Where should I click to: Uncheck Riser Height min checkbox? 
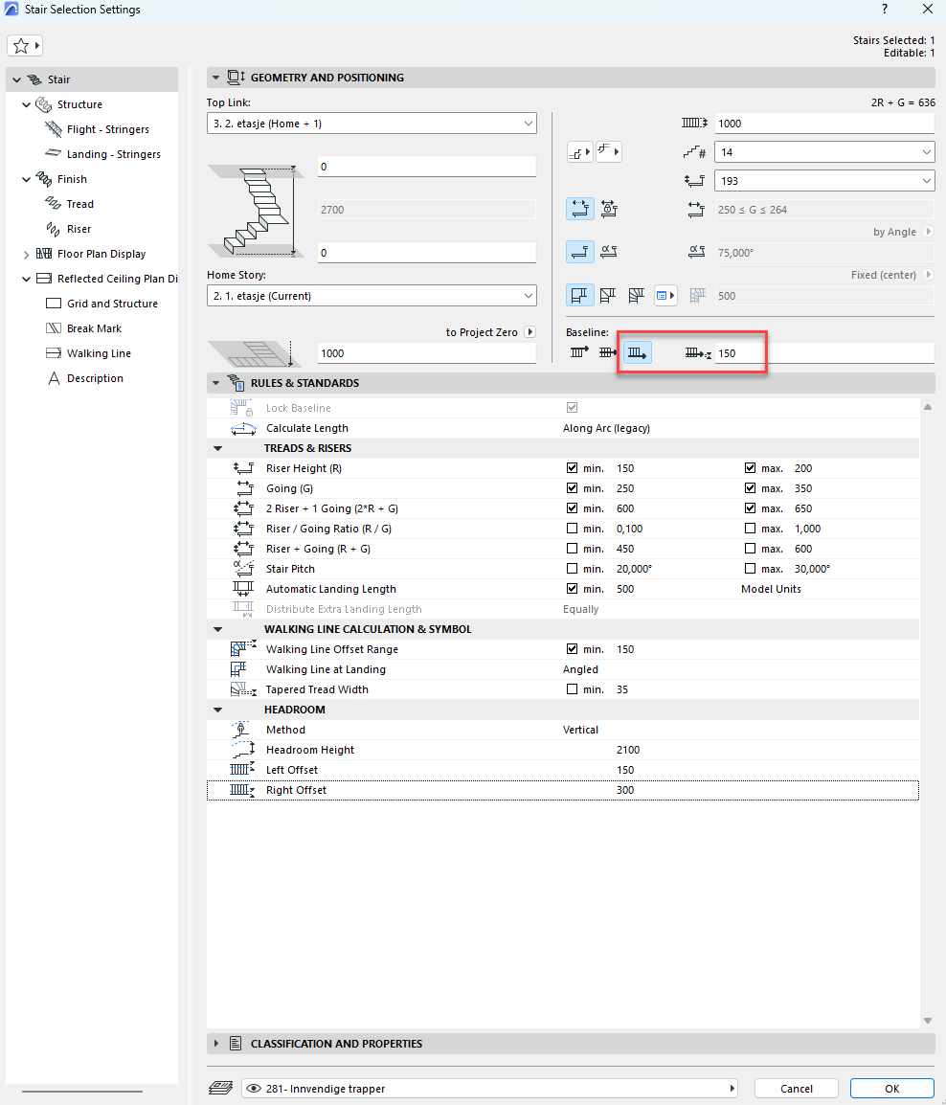coord(573,469)
